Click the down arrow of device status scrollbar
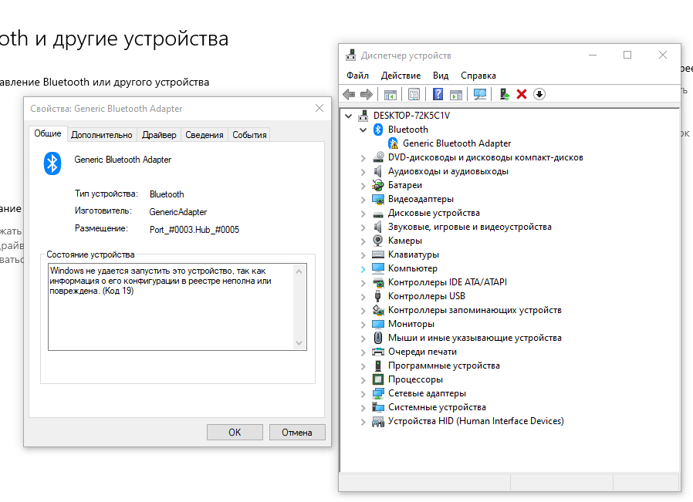The width and height of the screenshot is (693, 502). click(299, 342)
